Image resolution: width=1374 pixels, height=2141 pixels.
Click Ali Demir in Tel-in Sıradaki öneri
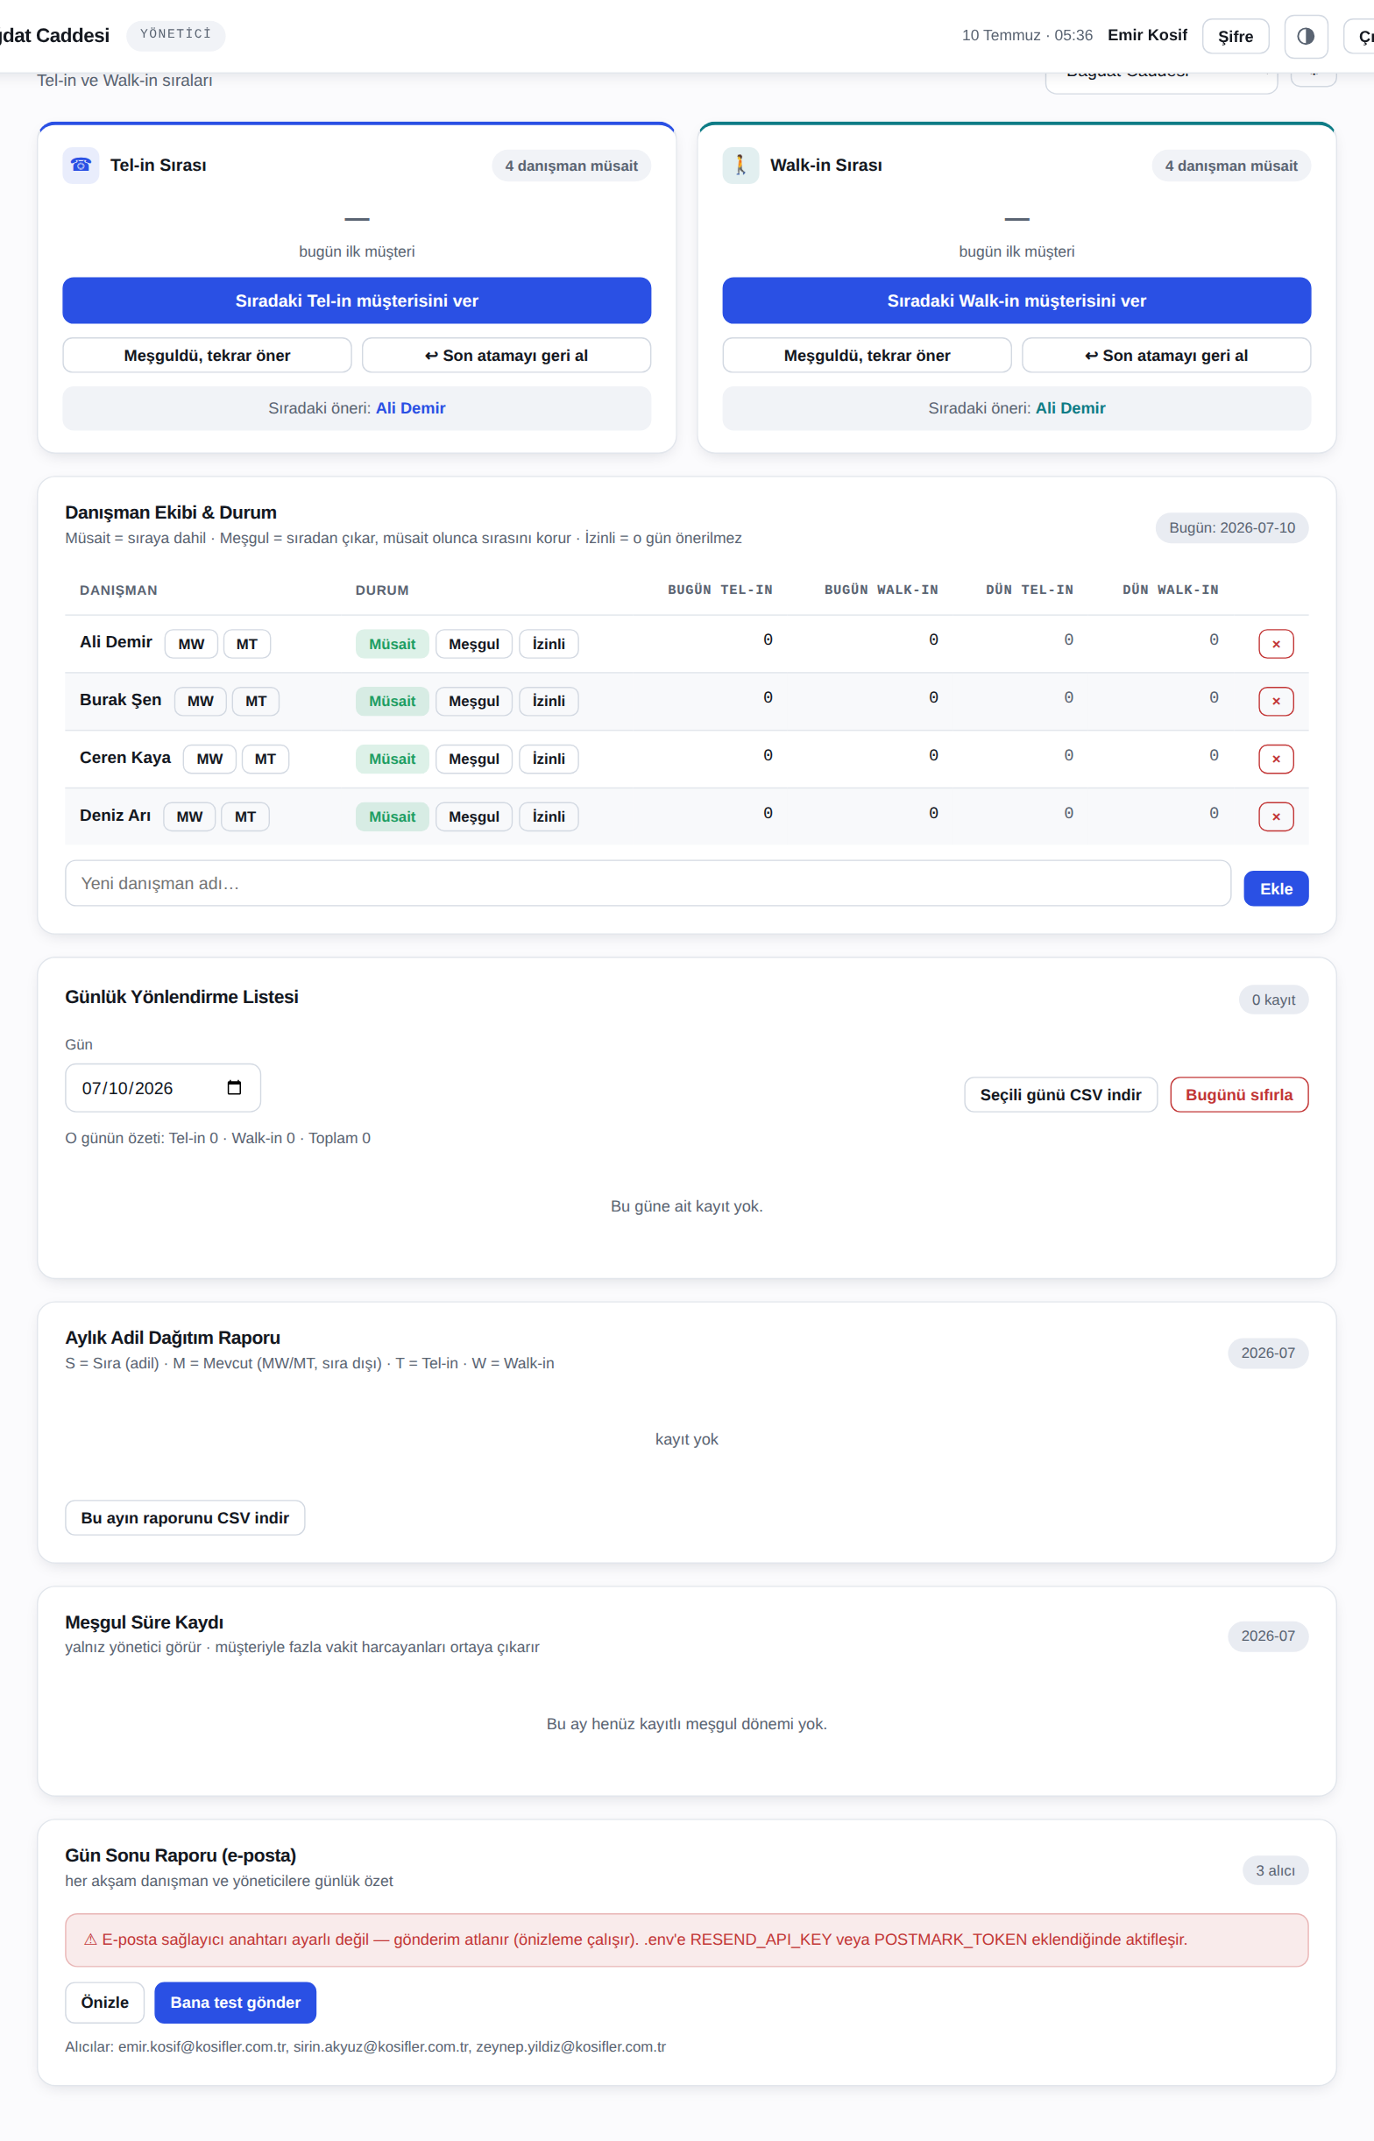tap(409, 407)
